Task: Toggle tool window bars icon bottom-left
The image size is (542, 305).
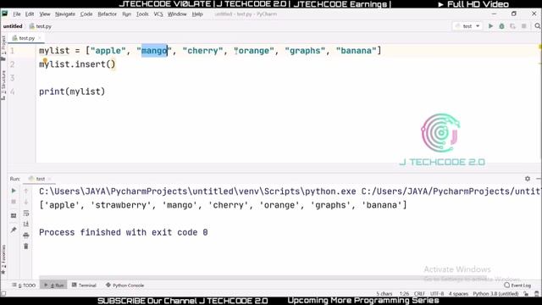Action: point(3,294)
